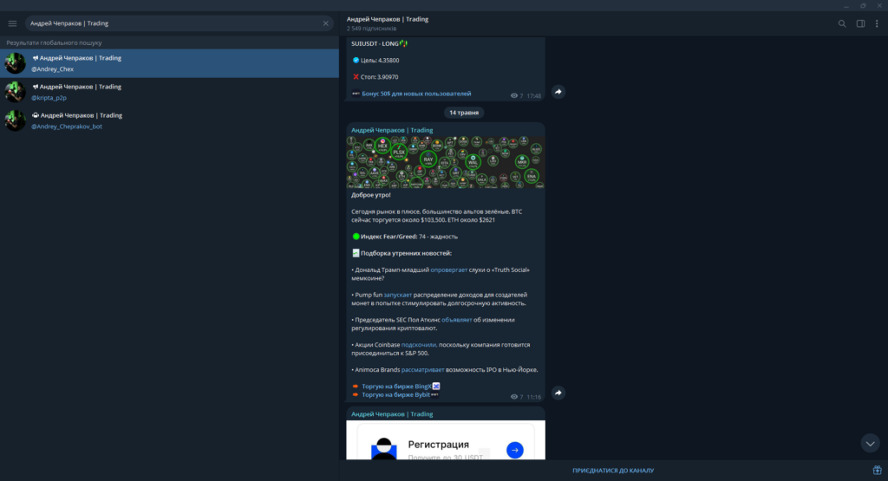Click view count on Доброе утро message
Viewport: 888px width, 481px height.
(x=517, y=397)
